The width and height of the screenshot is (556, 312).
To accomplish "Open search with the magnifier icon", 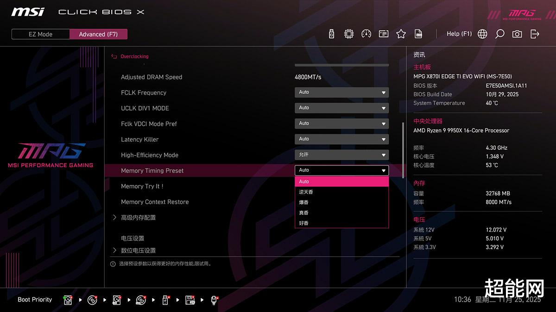I will 499,34.
